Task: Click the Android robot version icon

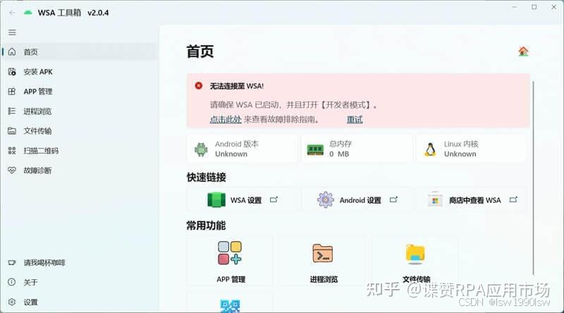Action: [201, 149]
